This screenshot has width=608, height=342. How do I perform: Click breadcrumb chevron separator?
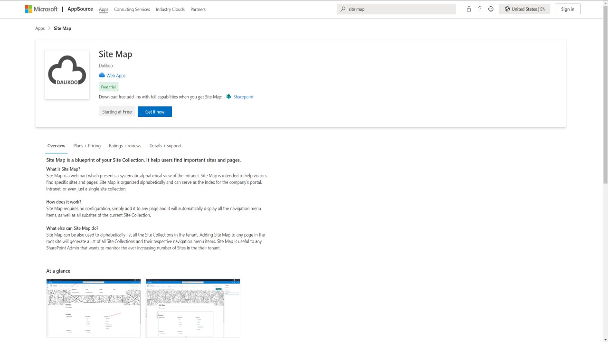pyautogui.click(x=49, y=28)
